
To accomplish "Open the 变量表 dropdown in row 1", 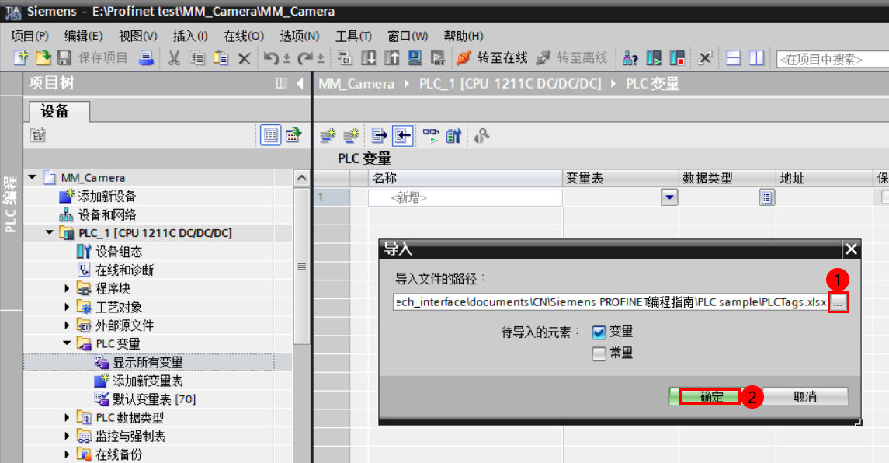I will 668,197.
